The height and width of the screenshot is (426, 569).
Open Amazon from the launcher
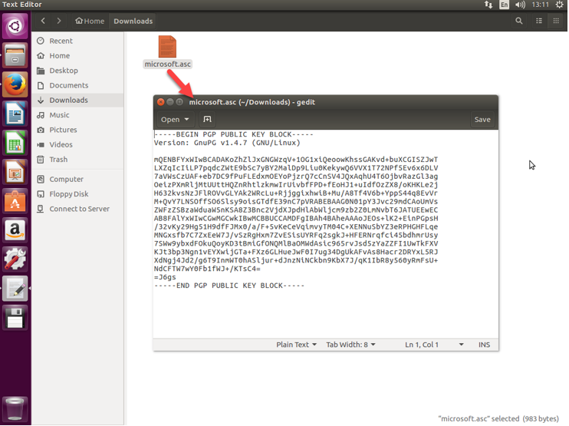[x=15, y=230]
